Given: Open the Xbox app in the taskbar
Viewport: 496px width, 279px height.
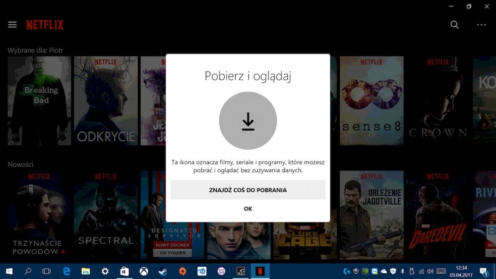Looking at the screenshot, I should 144,271.
